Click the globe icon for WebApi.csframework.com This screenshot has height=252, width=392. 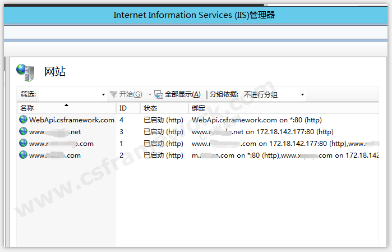pos(23,120)
